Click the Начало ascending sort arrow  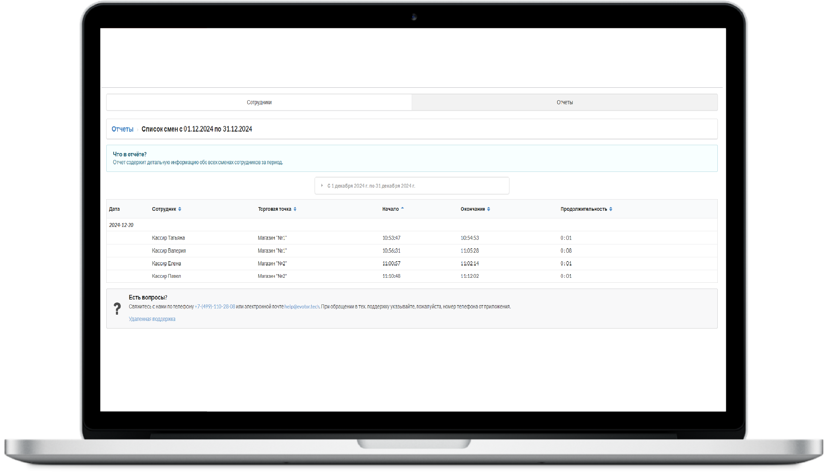(402, 208)
